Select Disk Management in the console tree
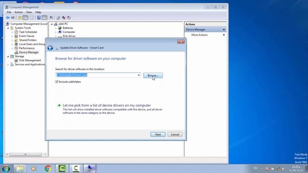308x173 pixels. (x=30, y=61)
